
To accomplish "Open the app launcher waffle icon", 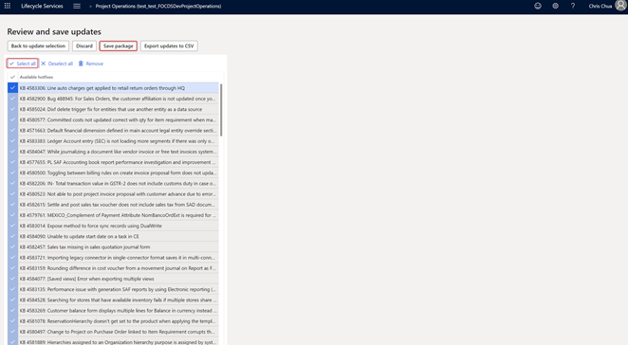I will 8,6.
